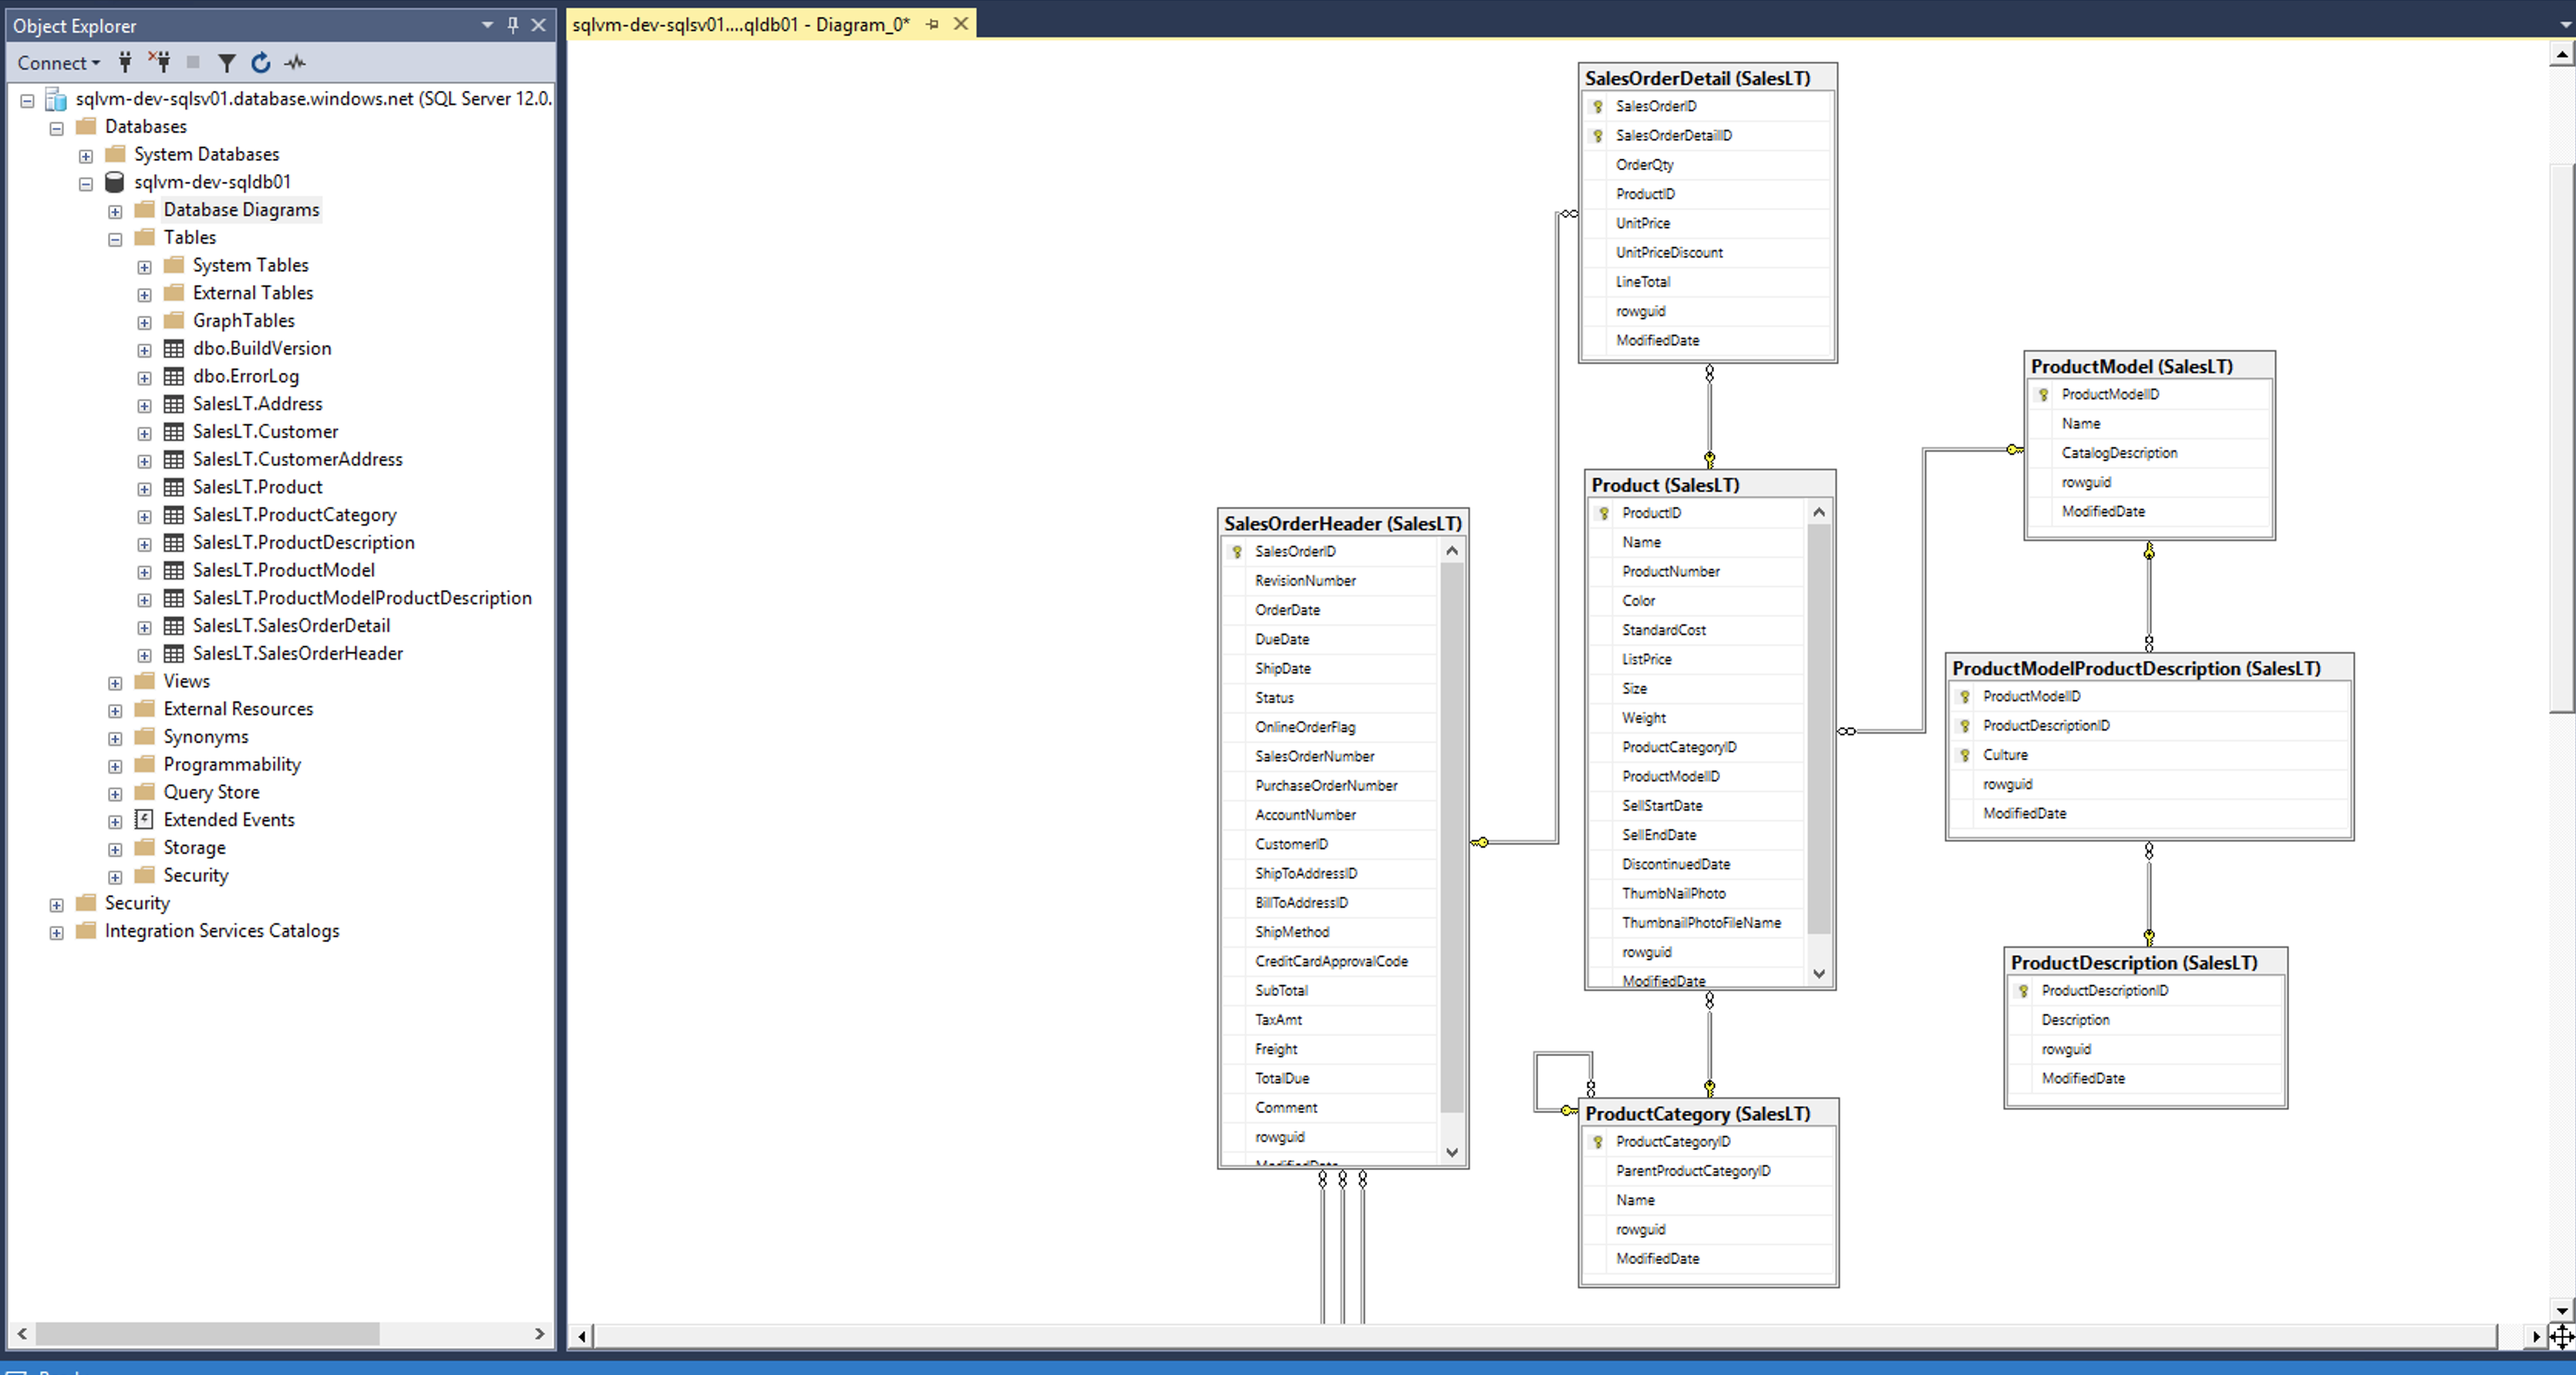Image resolution: width=2576 pixels, height=1375 pixels.
Task: Click the SalesLT.Product table icon in tree
Action: (174, 488)
